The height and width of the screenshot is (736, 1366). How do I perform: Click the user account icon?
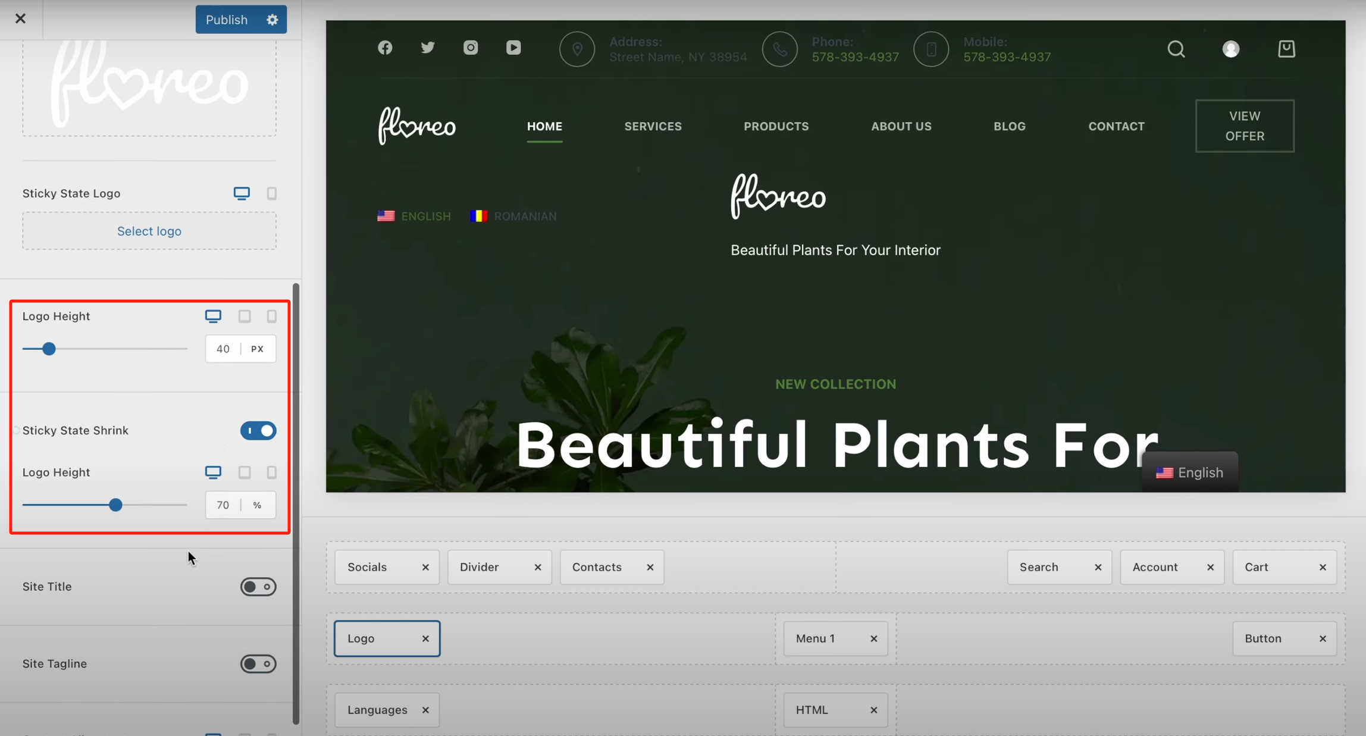[x=1230, y=49]
